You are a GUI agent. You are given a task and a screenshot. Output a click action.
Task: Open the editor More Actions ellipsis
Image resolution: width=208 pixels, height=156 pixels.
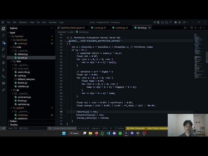204,28
